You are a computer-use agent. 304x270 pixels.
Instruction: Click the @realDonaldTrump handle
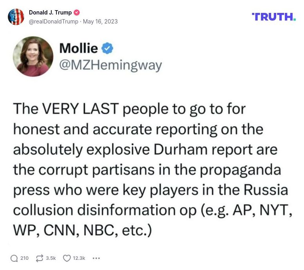(x=53, y=22)
